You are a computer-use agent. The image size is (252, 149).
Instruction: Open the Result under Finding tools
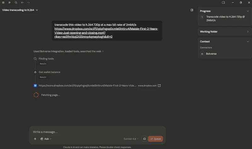click(x=43, y=64)
